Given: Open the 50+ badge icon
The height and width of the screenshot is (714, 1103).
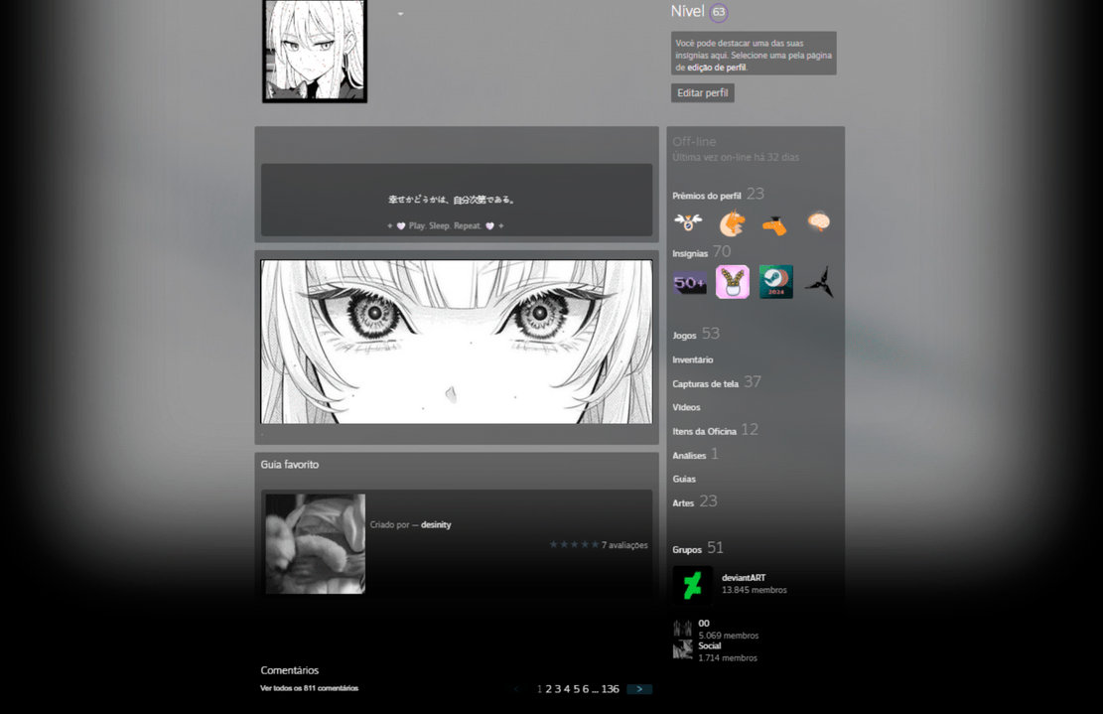Looking at the screenshot, I should [x=689, y=283].
